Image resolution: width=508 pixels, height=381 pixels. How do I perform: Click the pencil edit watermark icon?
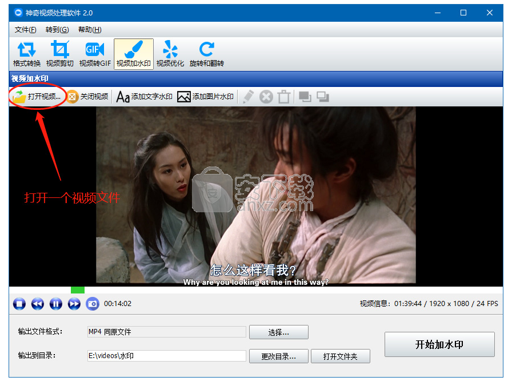click(x=248, y=97)
